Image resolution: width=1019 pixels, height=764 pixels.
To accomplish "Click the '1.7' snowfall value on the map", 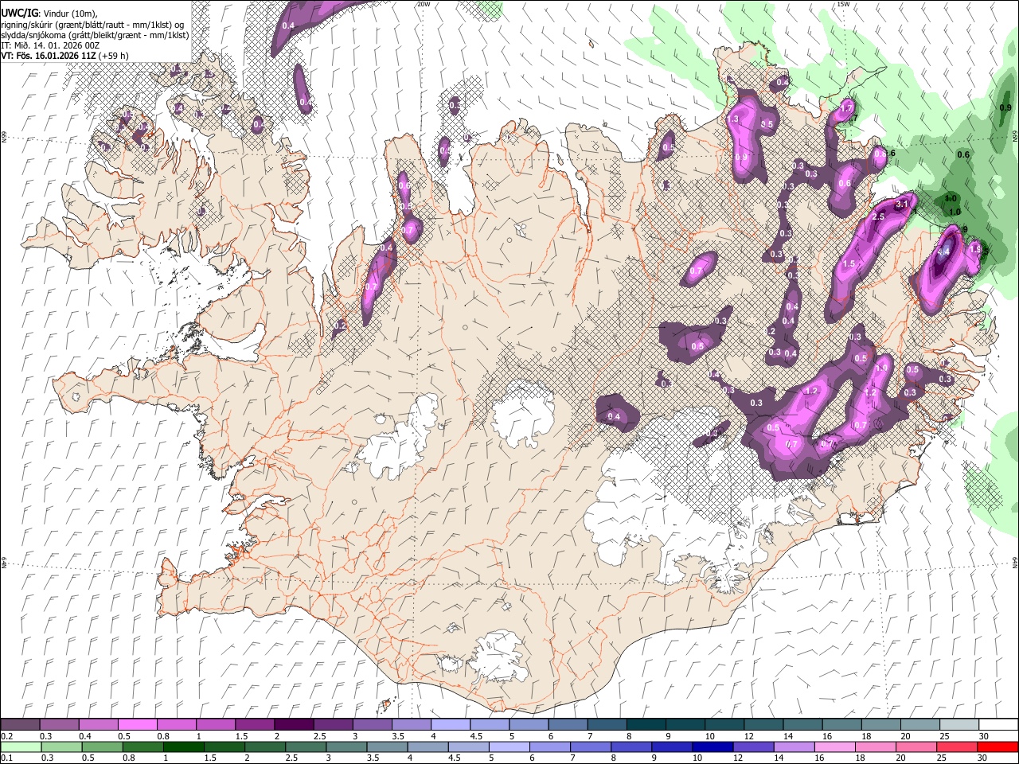I will [x=847, y=107].
